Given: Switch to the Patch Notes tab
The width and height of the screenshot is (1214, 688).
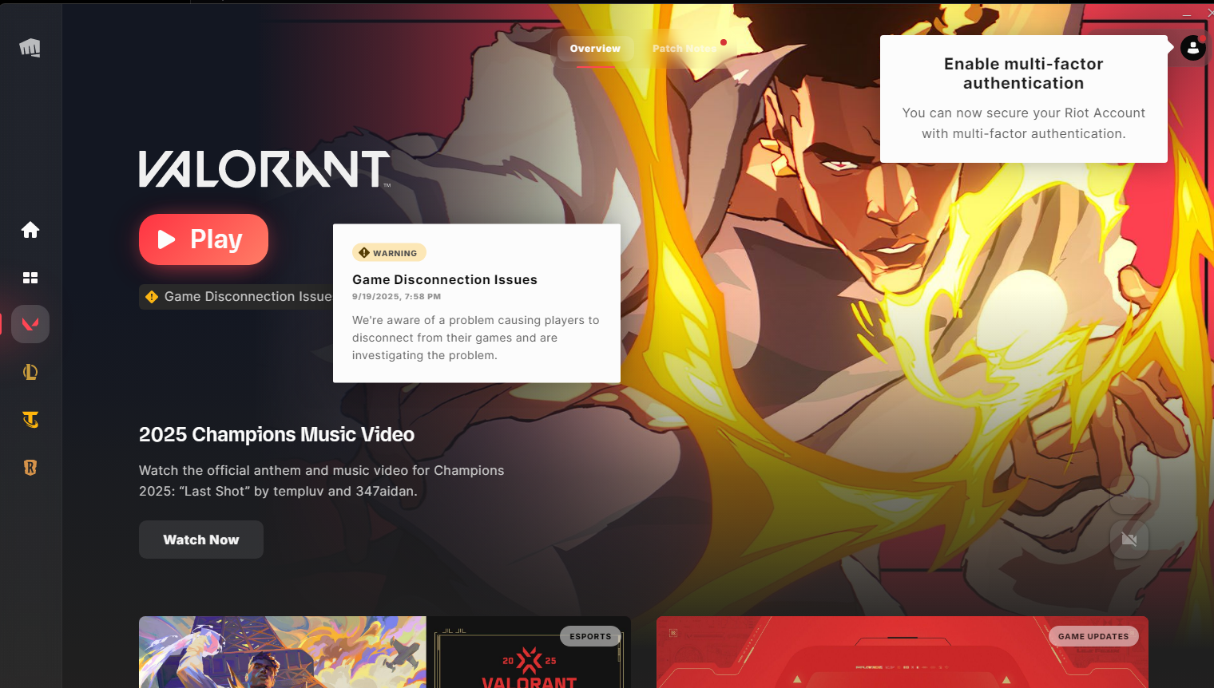Looking at the screenshot, I should pos(684,49).
